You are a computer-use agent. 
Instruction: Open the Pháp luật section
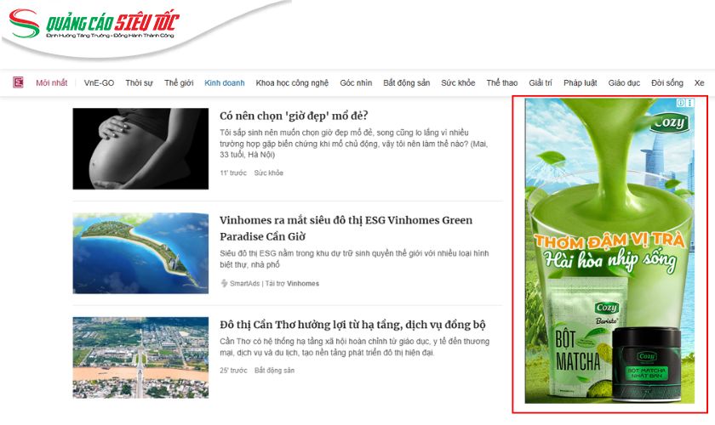[x=580, y=83]
